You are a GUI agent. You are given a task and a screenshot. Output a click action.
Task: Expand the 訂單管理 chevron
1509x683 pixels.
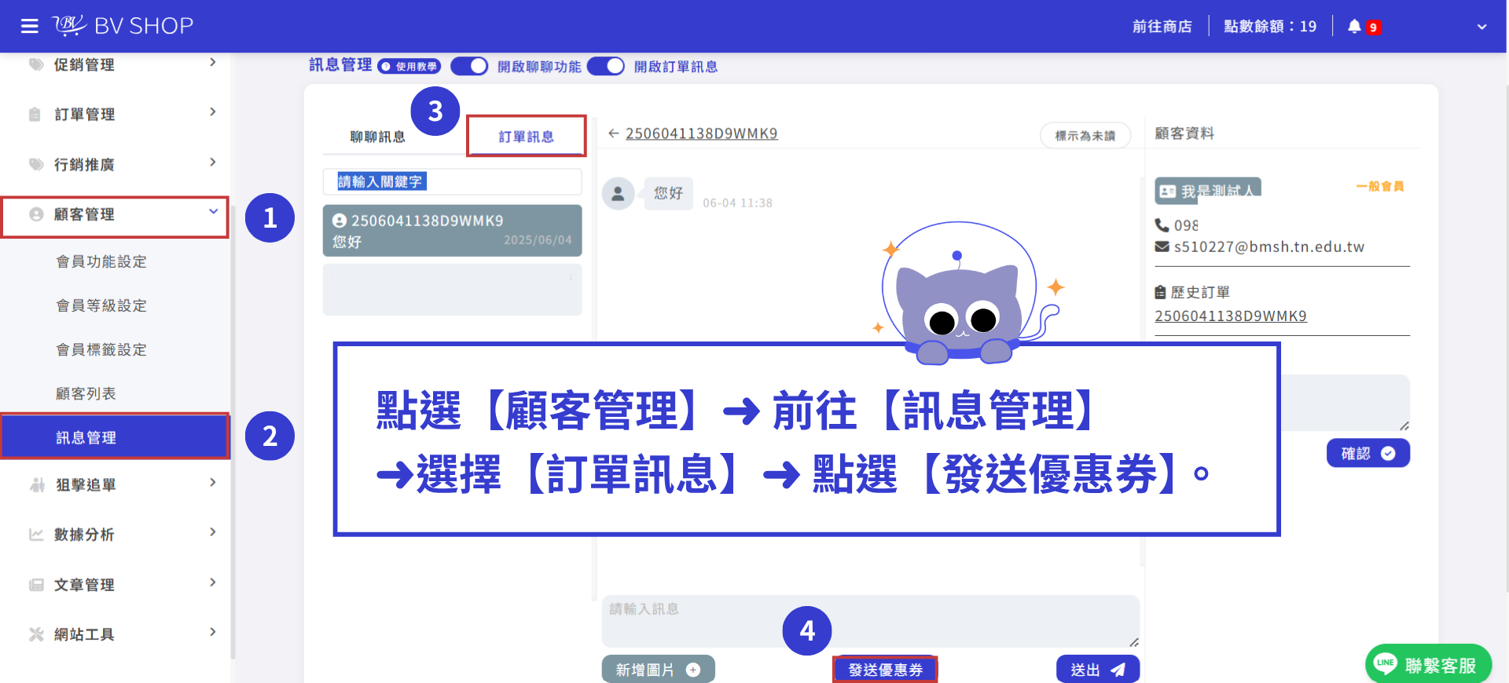tap(212, 112)
